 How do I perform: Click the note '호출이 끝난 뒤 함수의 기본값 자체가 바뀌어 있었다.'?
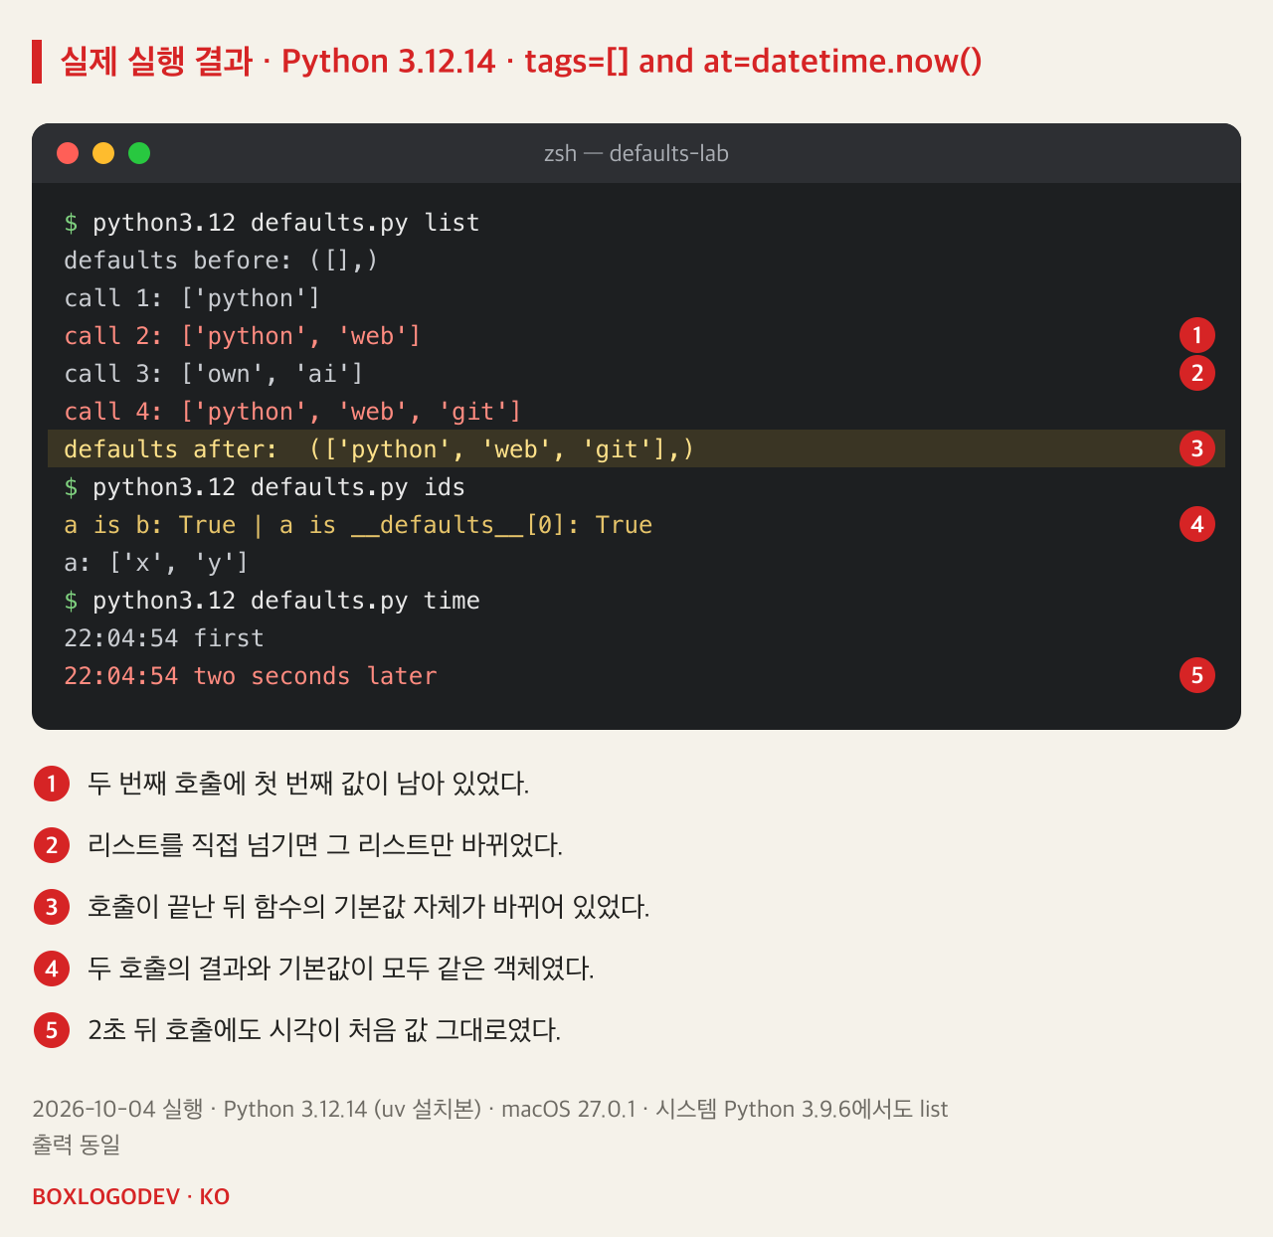pyautogui.click(x=369, y=907)
